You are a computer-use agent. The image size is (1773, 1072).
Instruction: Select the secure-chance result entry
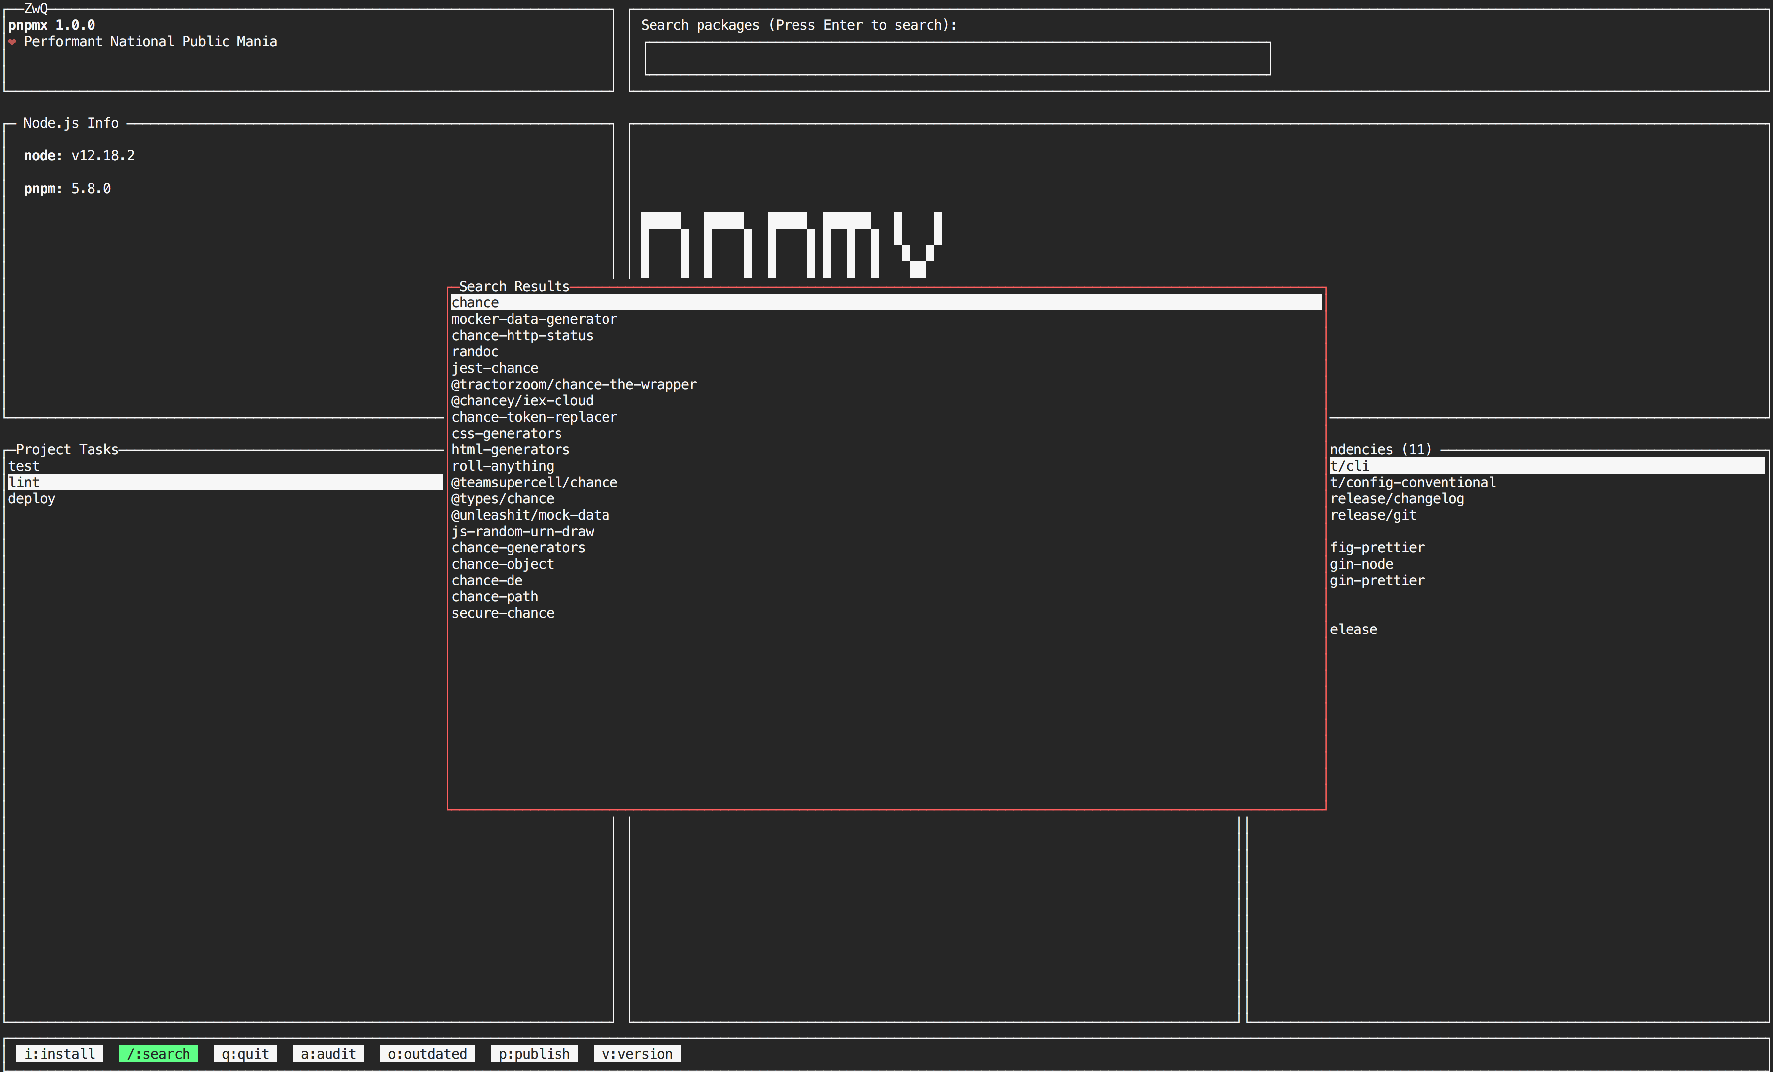point(502,613)
